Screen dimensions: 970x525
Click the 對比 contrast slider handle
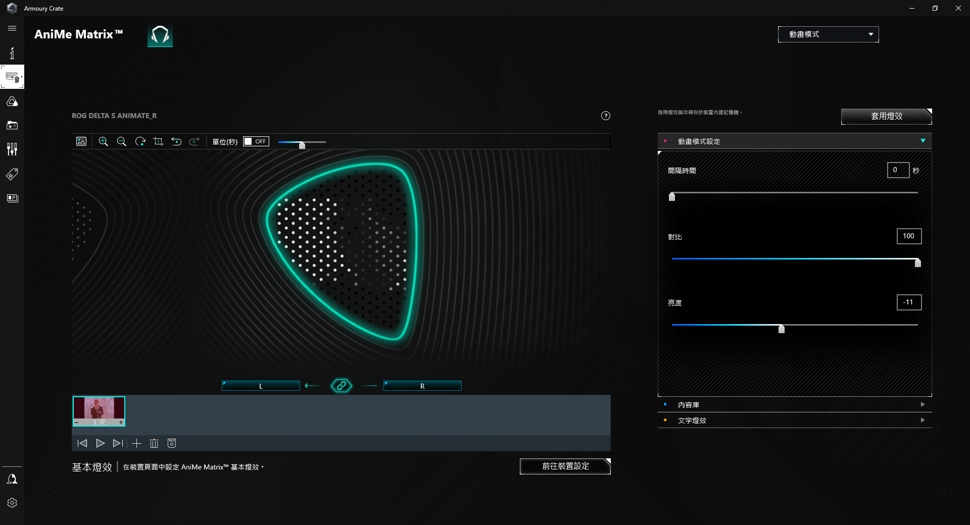[x=918, y=262]
